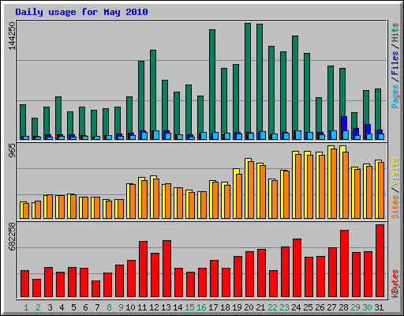404x316 pixels.
Task: Click day 15 on the x-axis
Action: (x=189, y=307)
